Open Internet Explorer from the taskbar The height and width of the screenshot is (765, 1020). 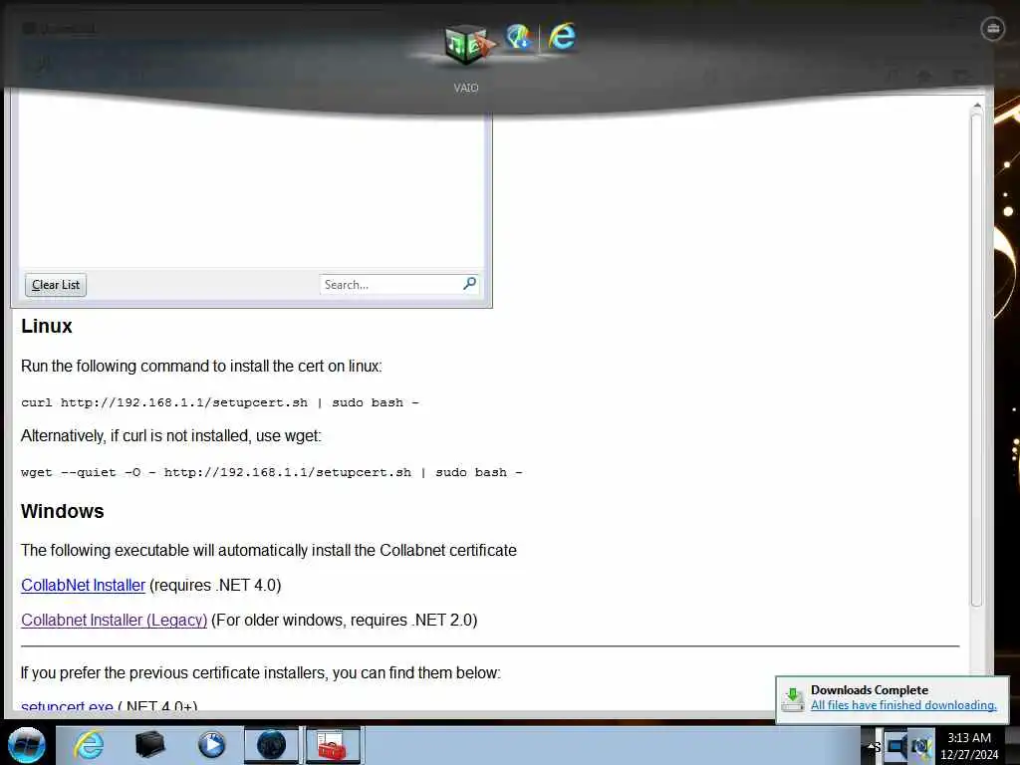tap(89, 745)
